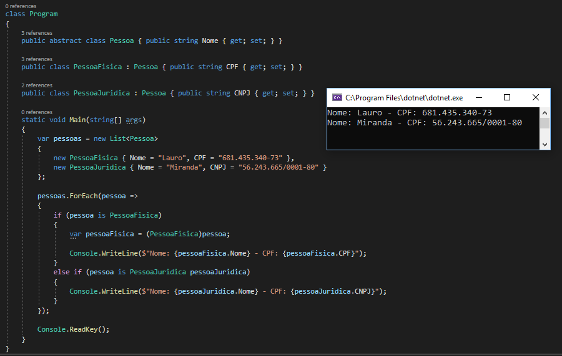562x356 pixels.
Task: Click 'WriteLine' in the pessoaJuridica Console line
Action: pos(119,291)
